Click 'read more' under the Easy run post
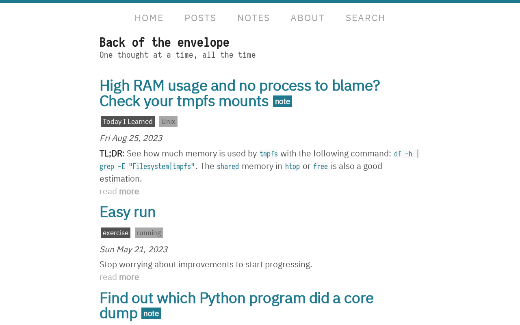520x325 pixels. 119,277
